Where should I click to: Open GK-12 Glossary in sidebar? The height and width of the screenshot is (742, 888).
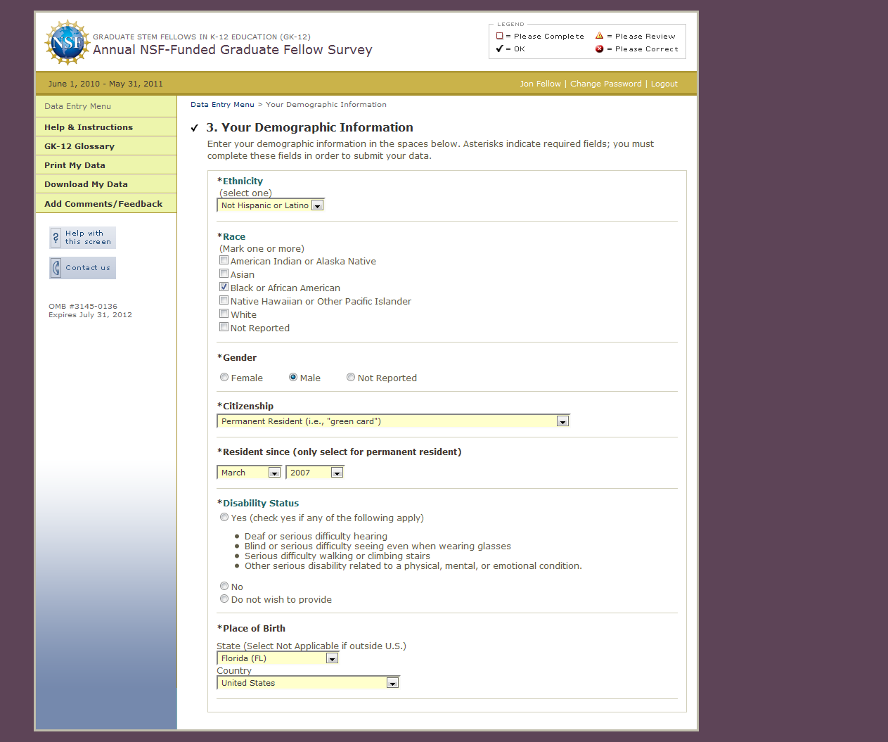tap(79, 146)
